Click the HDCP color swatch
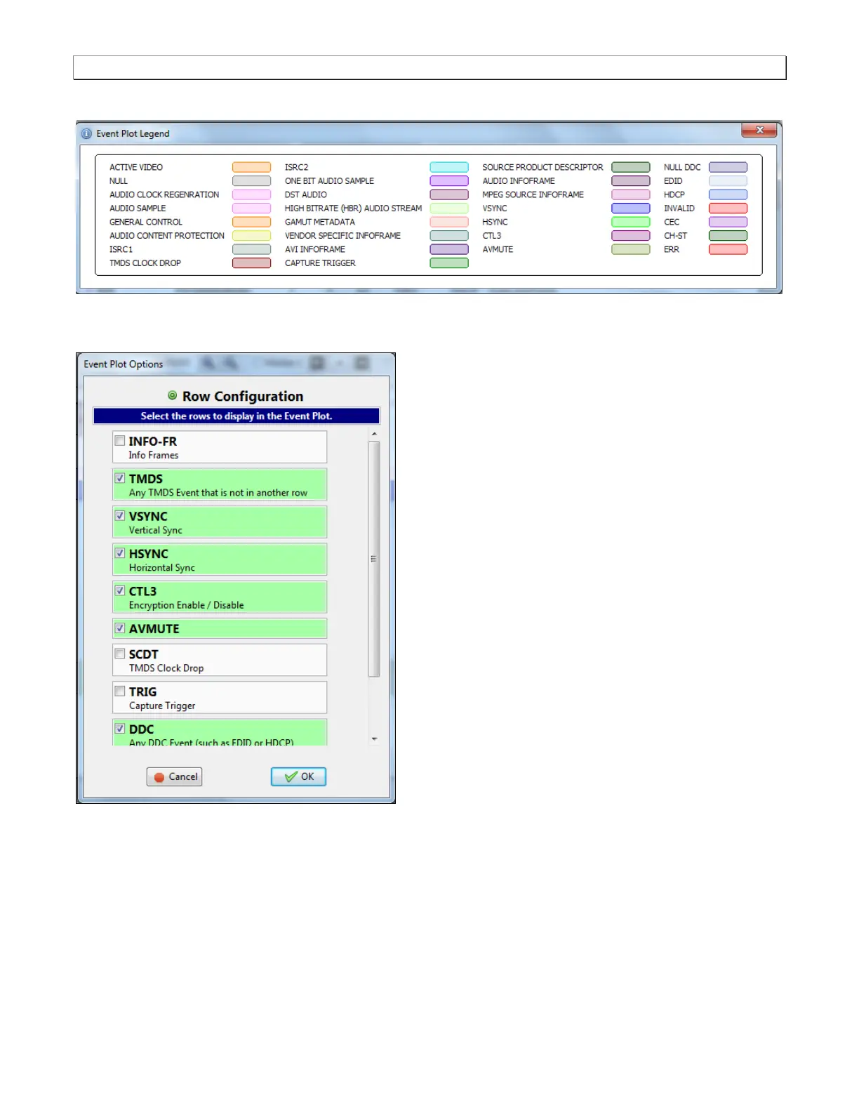859x1112 pixels. [x=728, y=194]
